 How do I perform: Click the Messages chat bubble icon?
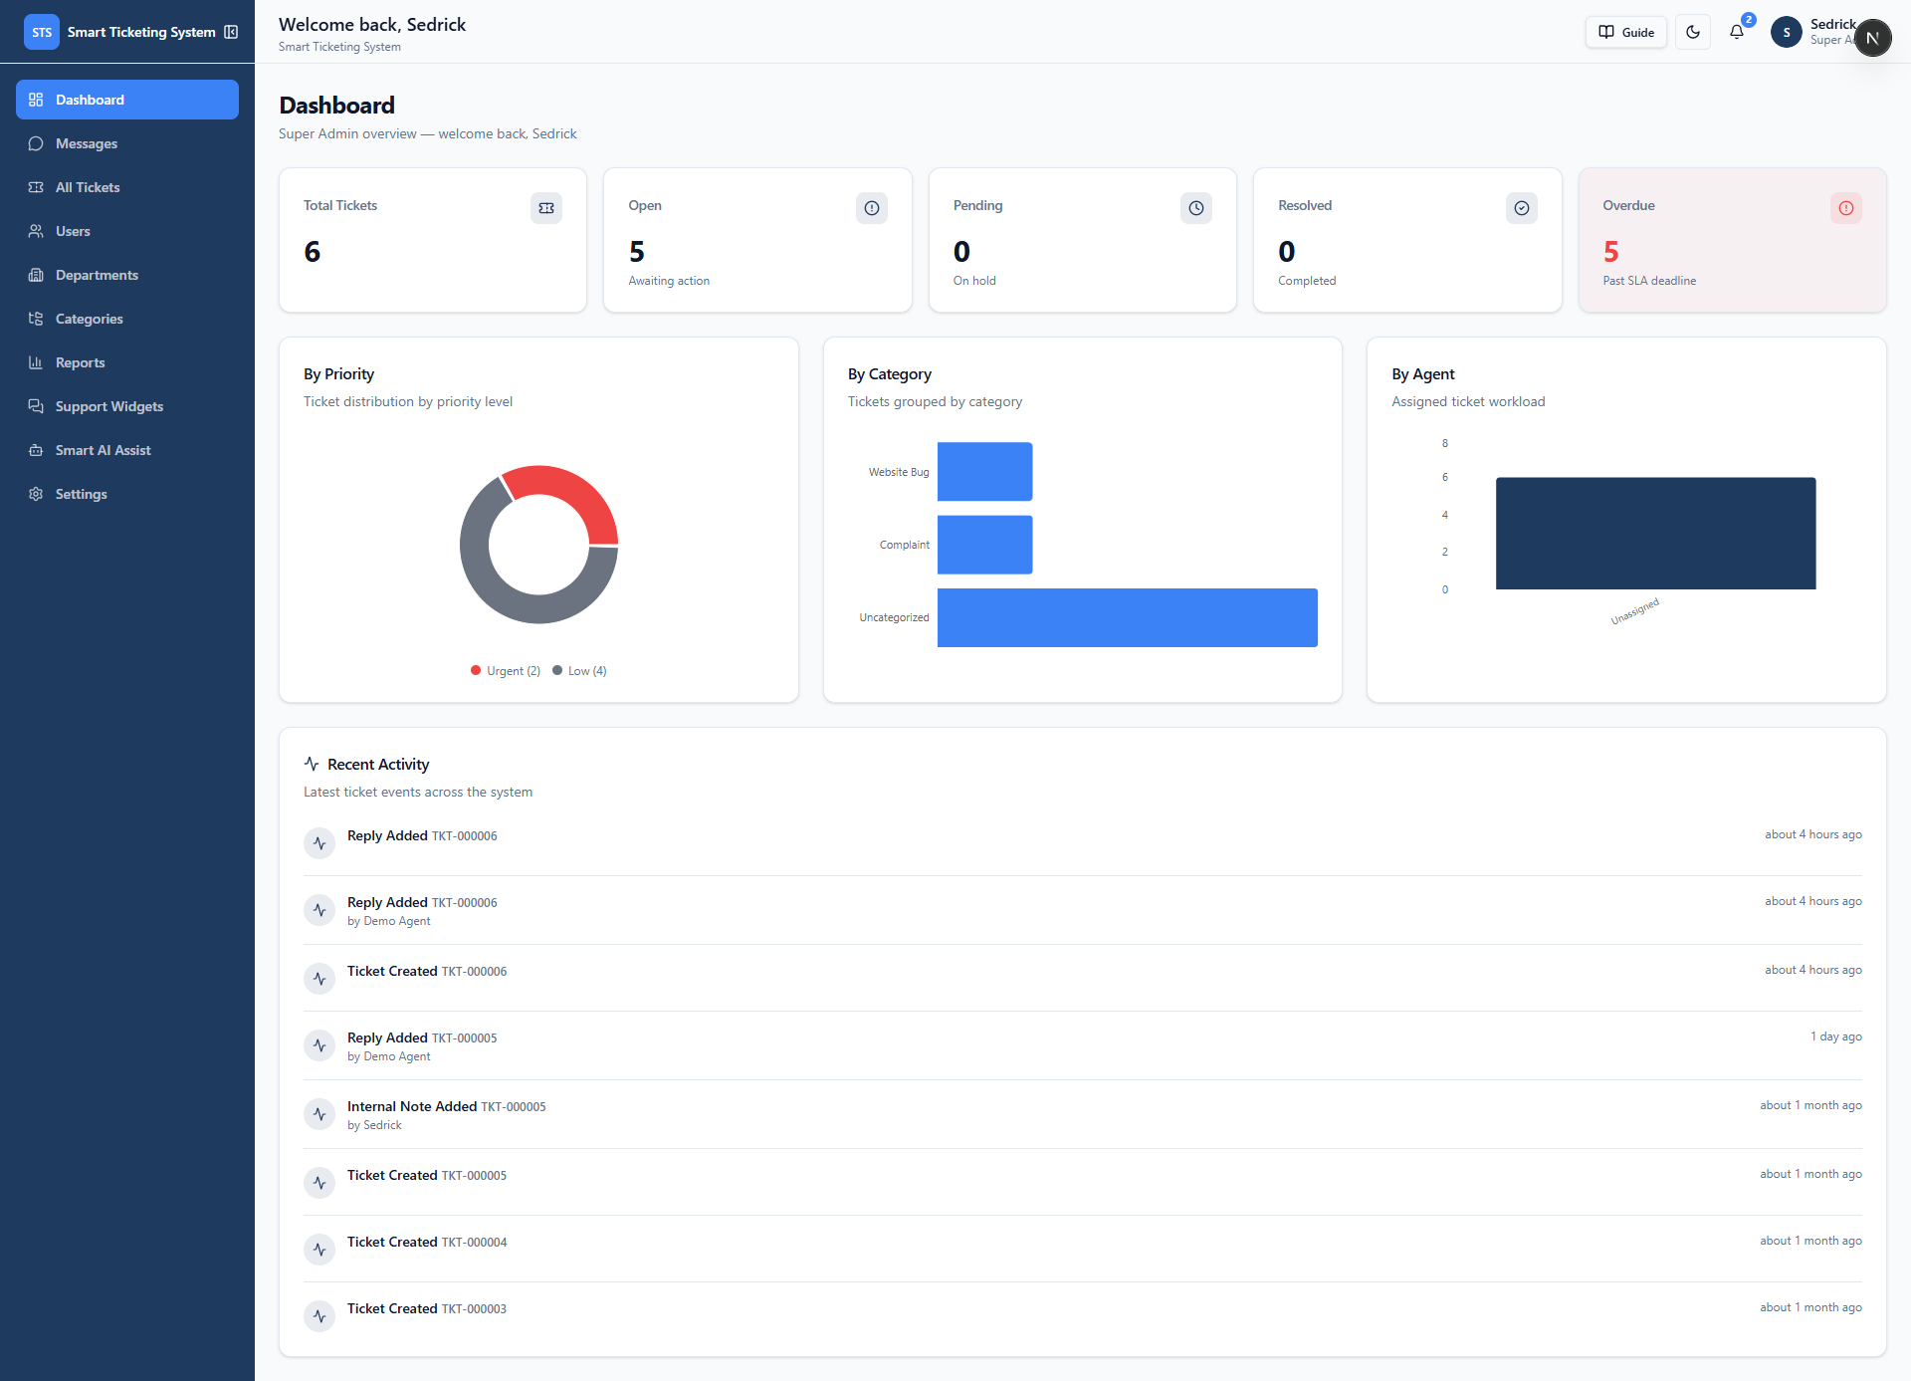36,143
